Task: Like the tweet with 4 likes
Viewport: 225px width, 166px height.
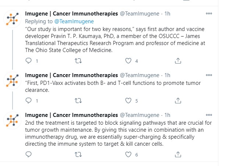Action: coord(128,61)
